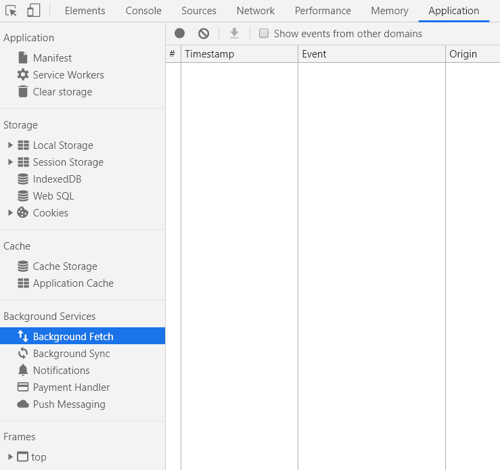Expand the Session Storage tree node
This screenshot has height=470, width=500.
(10, 162)
